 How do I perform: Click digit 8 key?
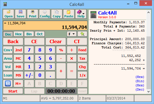[40, 50]
